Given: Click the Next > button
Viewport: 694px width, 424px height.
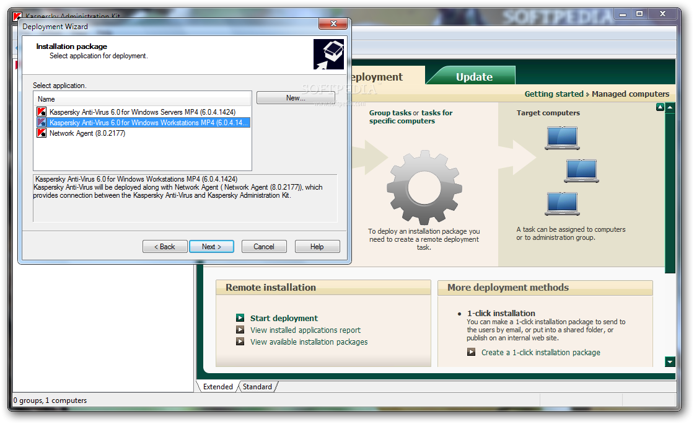Looking at the screenshot, I should (x=211, y=247).
